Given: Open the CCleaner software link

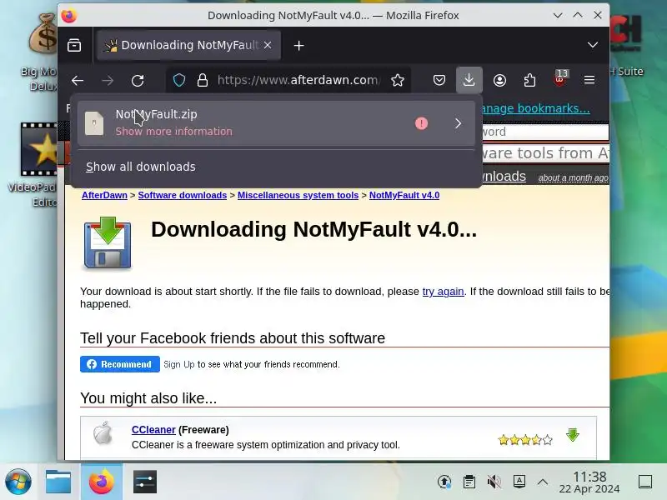Looking at the screenshot, I should pyautogui.click(x=153, y=430).
